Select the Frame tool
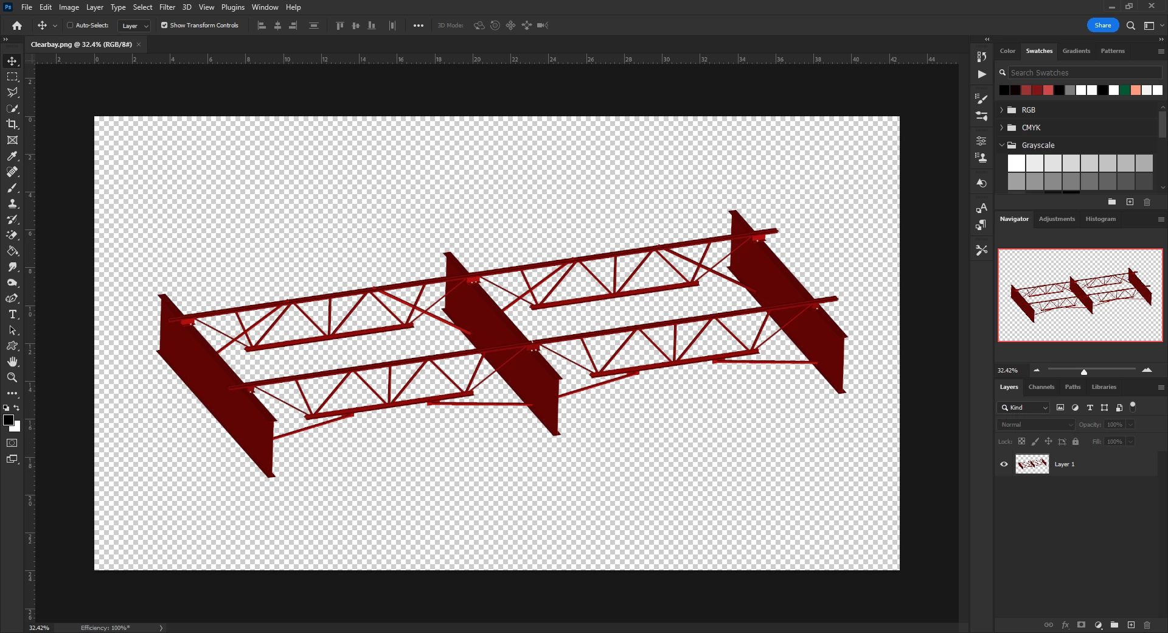 click(x=12, y=140)
